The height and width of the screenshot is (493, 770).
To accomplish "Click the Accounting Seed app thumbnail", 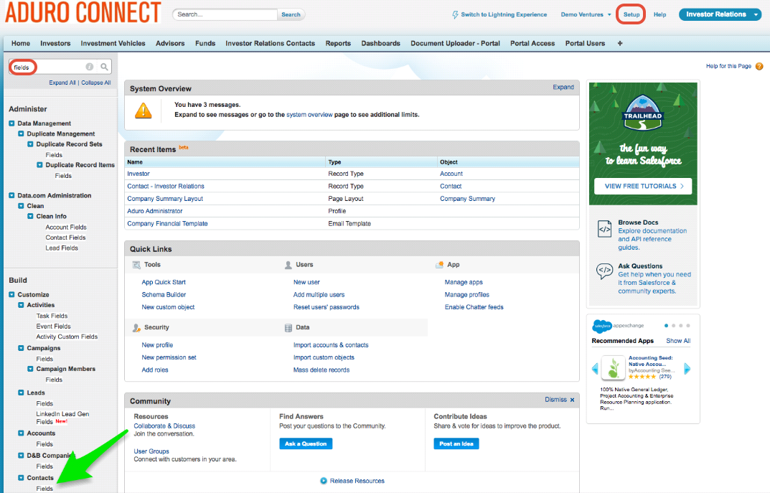I will [x=613, y=368].
